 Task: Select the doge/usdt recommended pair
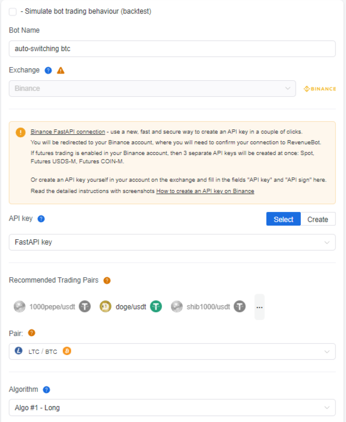coord(131,306)
